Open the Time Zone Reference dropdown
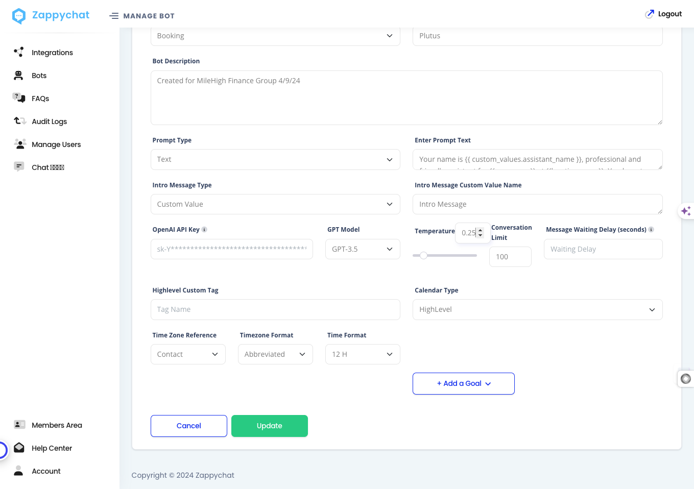694x489 pixels. pyautogui.click(x=188, y=354)
